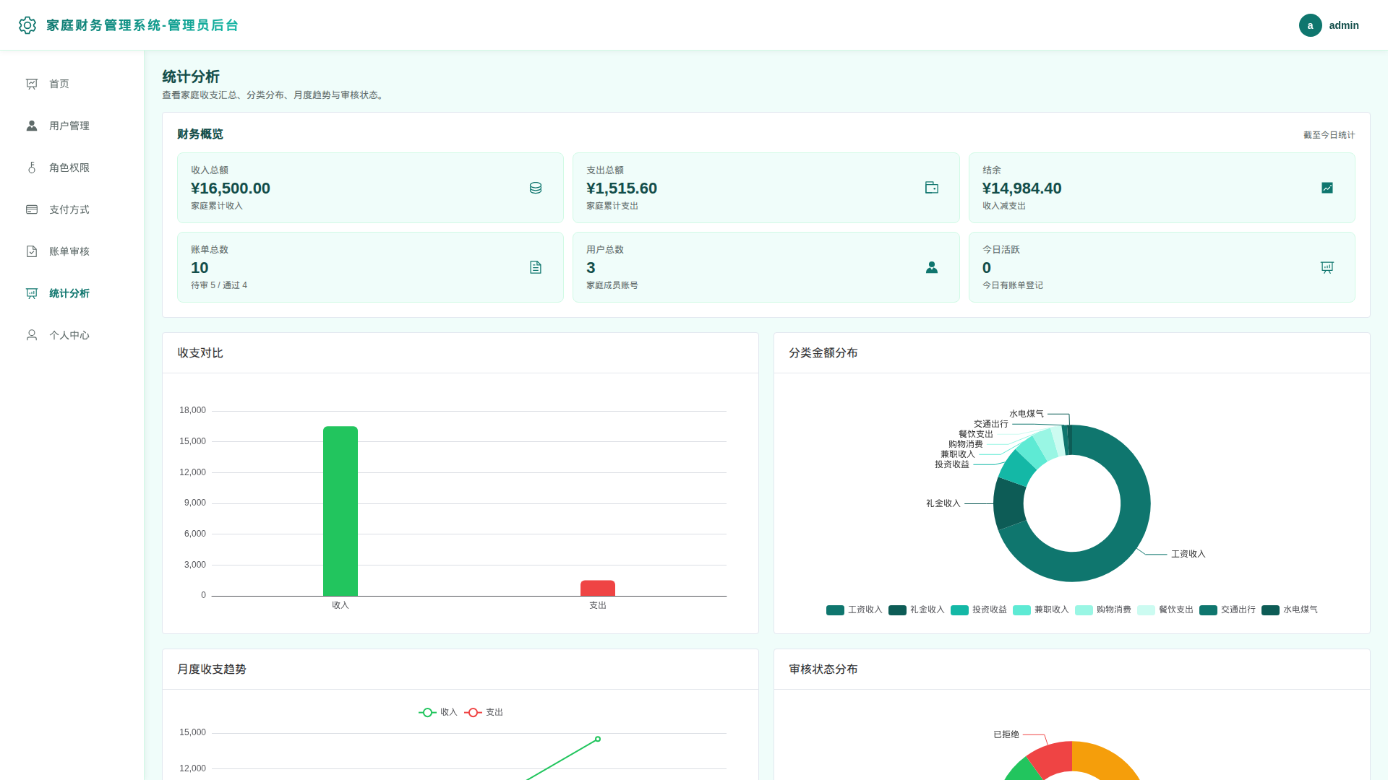
Task: Open the admin user dropdown
Action: coord(1329,25)
